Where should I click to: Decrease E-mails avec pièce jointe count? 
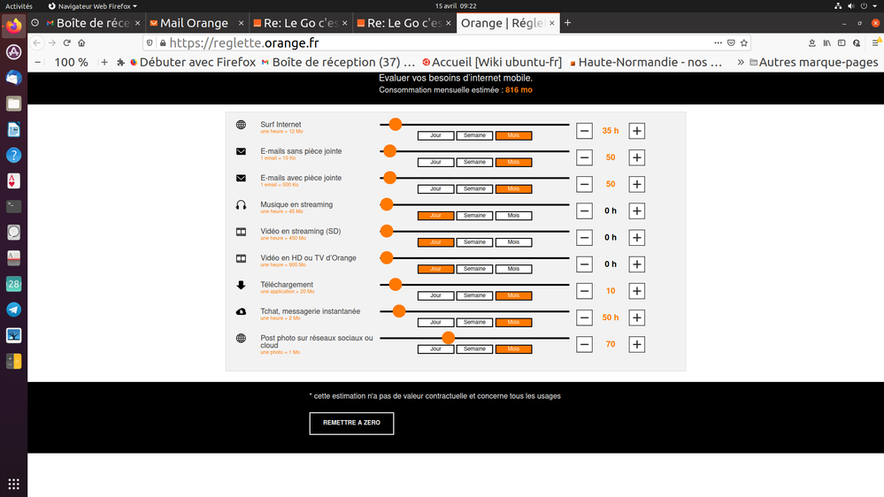coord(584,184)
